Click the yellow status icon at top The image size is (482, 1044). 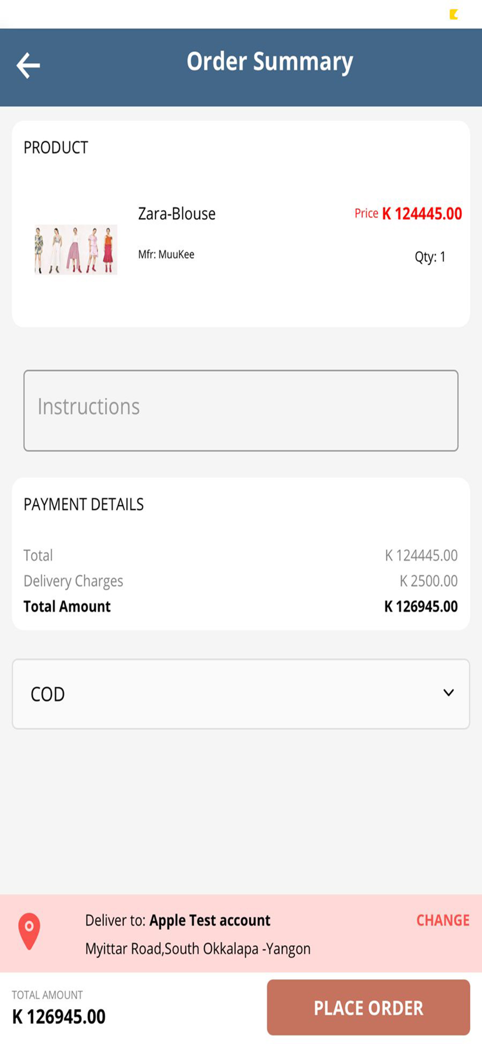[x=454, y=14]
